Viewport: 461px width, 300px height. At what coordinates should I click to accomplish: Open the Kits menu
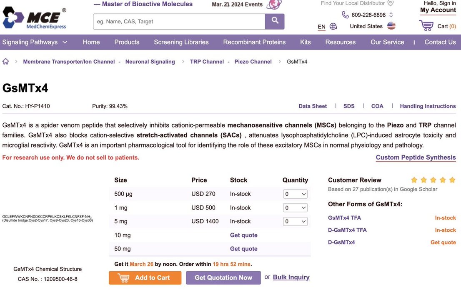click(306, 42)
